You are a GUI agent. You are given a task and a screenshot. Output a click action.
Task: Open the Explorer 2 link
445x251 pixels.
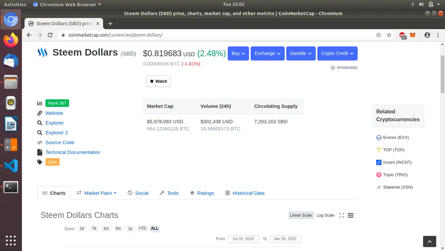[x=57, y=133]
